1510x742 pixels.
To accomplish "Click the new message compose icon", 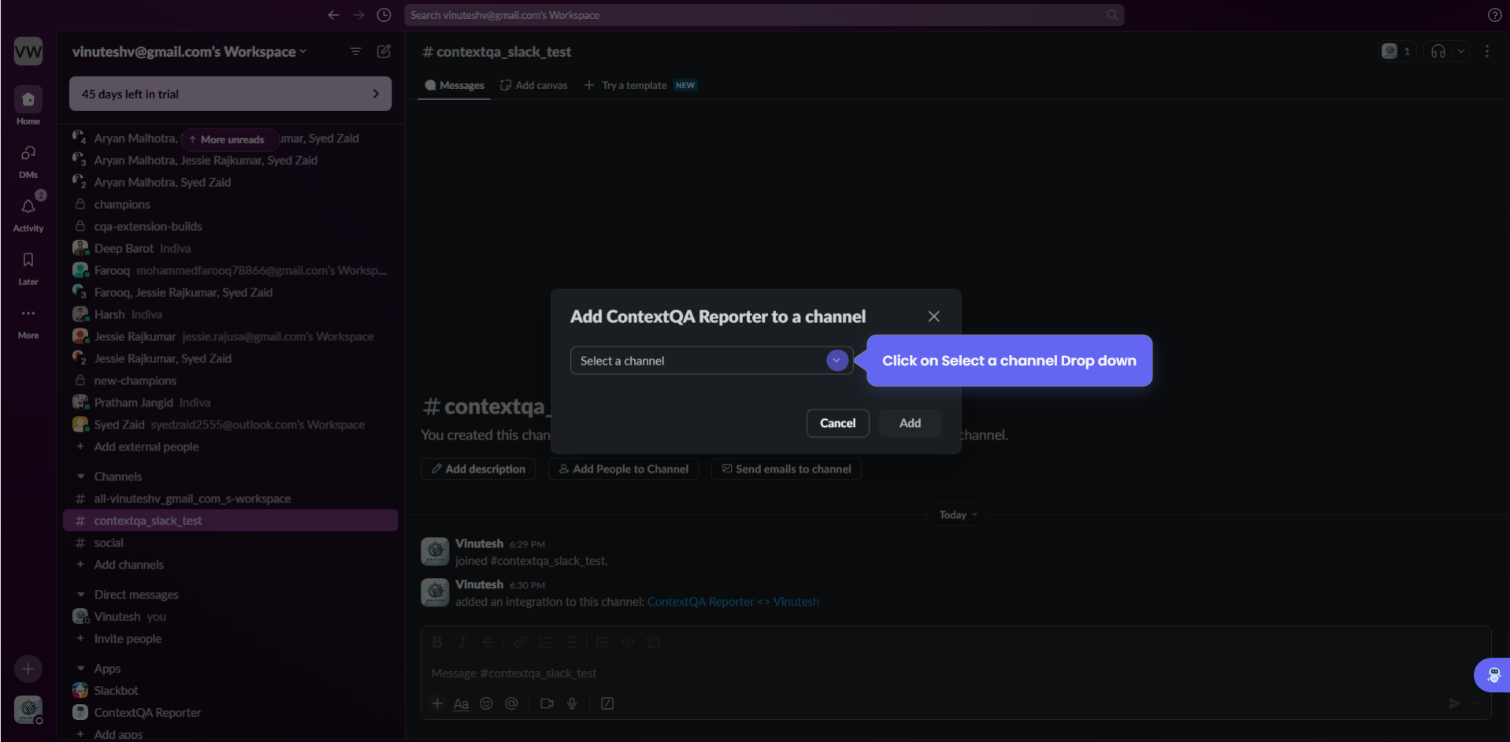I will pos(384,51).
